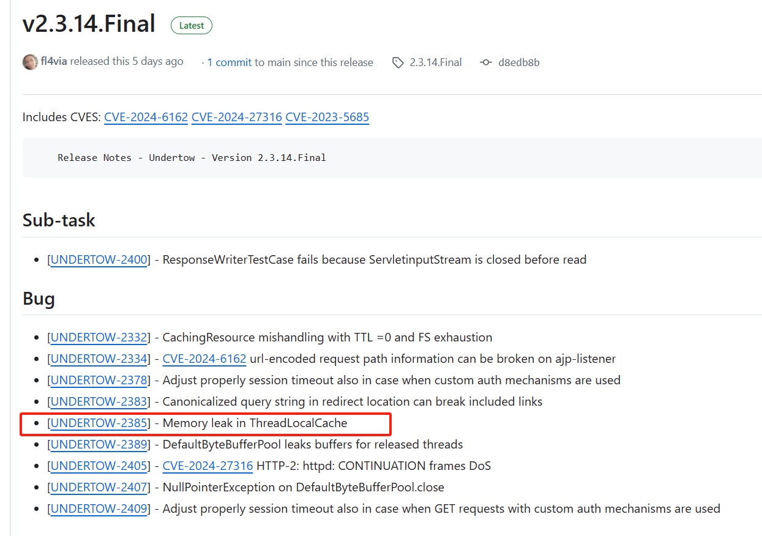Open issue UNDERTOW-2389

pos(99,444)
